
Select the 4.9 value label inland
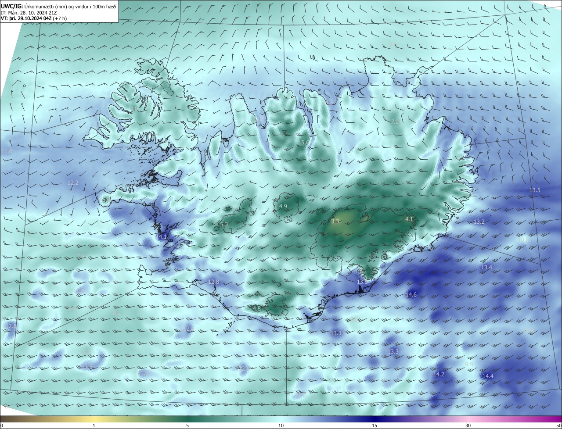[x=283, y=207]
